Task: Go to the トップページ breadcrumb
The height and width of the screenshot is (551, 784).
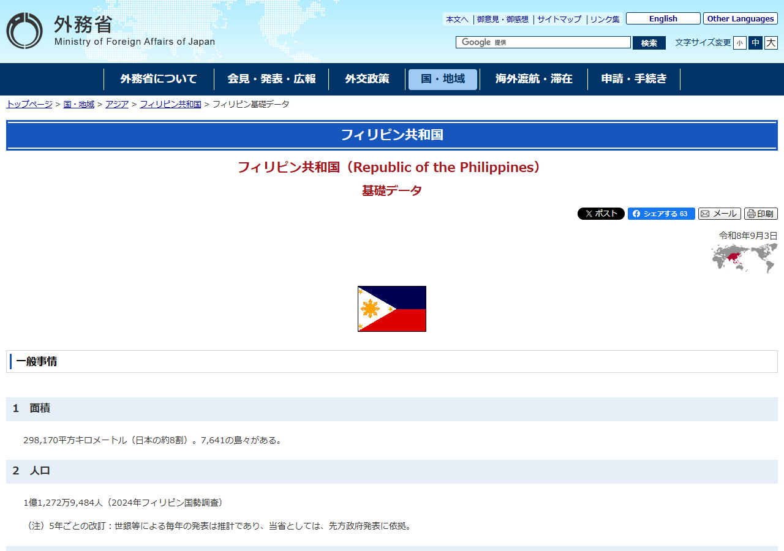Action: [x=29, y=104]
